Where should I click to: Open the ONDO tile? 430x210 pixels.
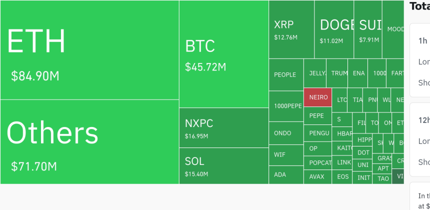coord(285,133)
